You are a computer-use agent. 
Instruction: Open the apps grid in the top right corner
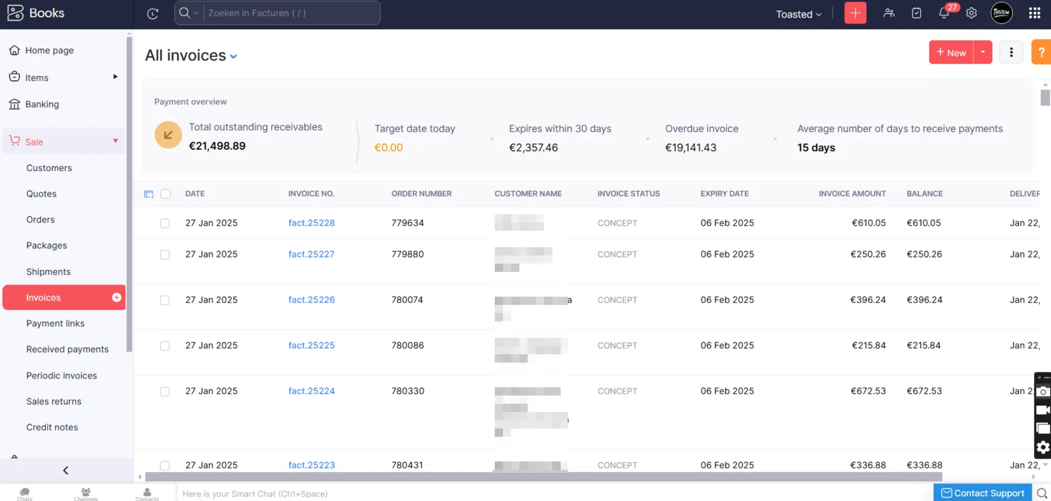(1035, 13)
